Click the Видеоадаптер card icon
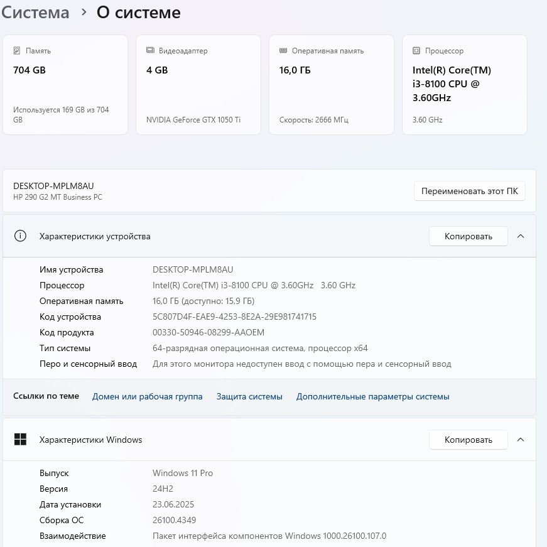The height and width of the screenshot is (547, 547). click(150, 50)
